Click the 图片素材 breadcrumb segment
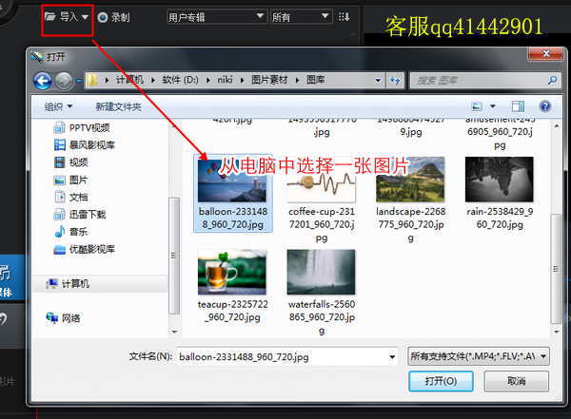The image size is (571, 419). (269, 80)
